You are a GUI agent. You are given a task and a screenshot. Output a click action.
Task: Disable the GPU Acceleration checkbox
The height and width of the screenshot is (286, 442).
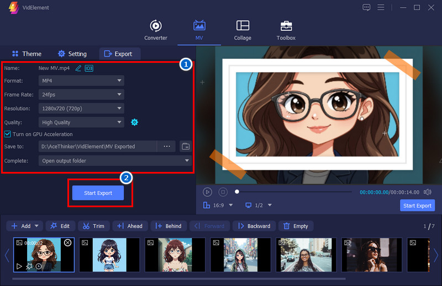click(8, 134)
